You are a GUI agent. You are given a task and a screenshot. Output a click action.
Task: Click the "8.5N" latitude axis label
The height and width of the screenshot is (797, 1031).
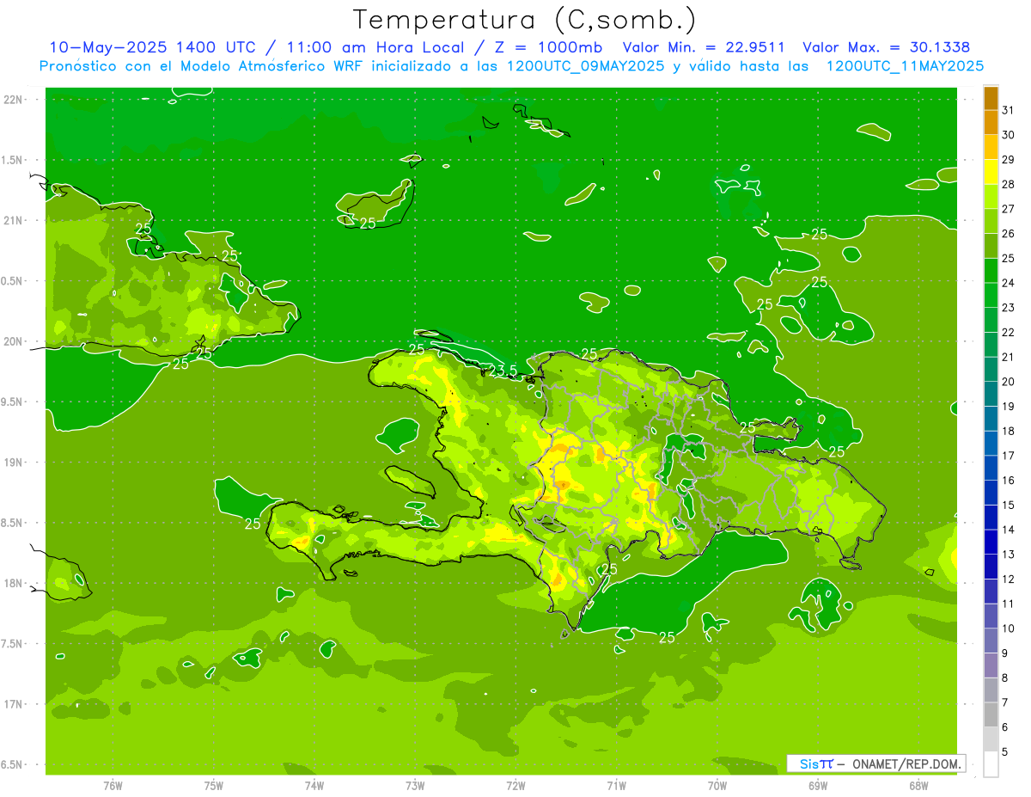point(14,523)
